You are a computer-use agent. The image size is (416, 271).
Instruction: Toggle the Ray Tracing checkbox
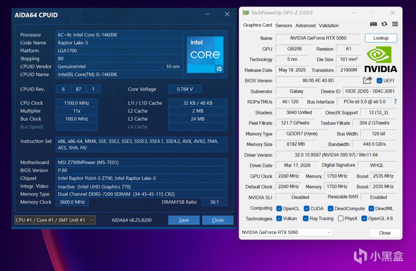click(305, 218)
